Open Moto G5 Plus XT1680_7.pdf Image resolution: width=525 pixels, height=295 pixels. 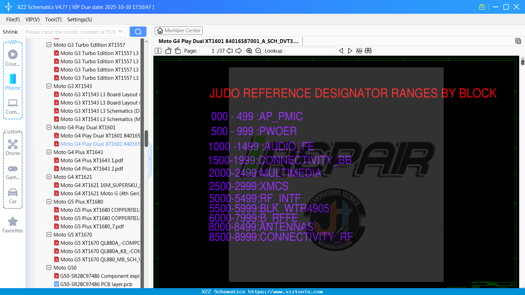[92, 227]
